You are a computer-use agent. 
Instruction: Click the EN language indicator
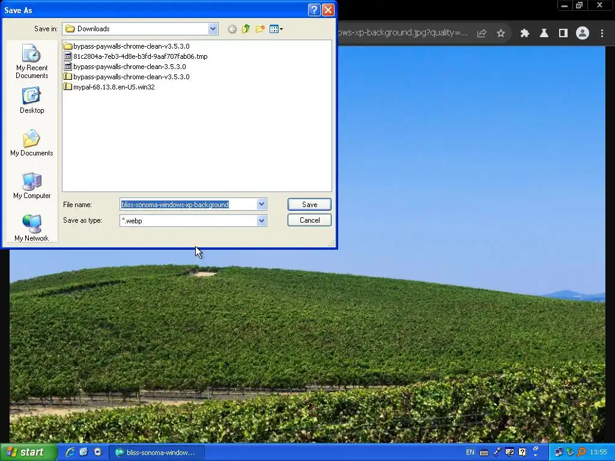tap(470, 453)
